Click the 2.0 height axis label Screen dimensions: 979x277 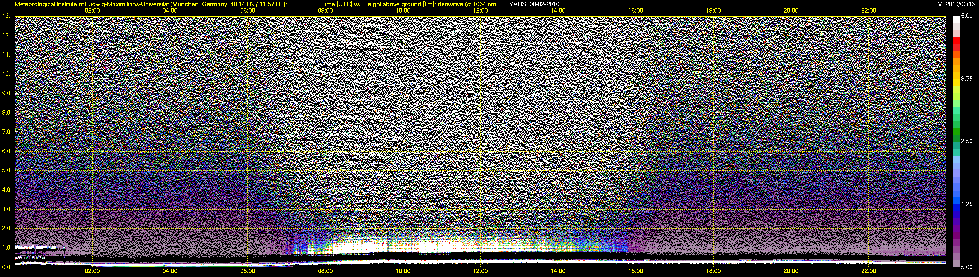pos(6,228)
